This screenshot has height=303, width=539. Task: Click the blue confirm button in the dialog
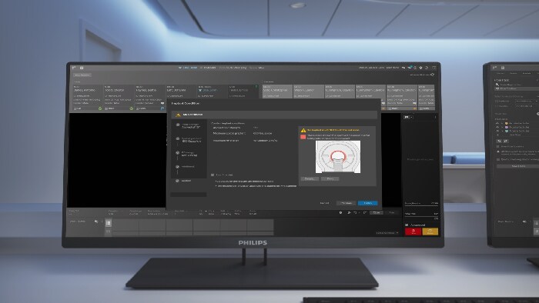[367, 203]
